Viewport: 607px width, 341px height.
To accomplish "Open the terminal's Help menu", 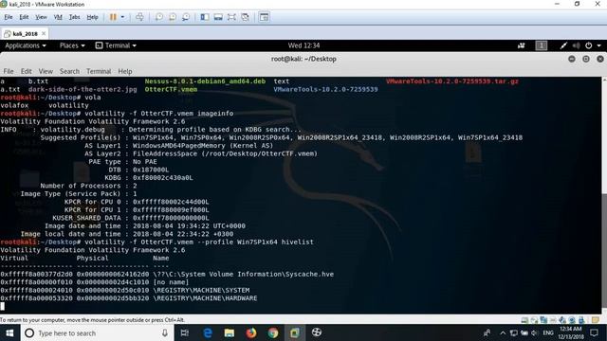I will 125,71.
